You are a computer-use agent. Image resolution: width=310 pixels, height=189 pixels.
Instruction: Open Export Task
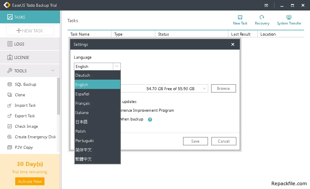point(25,116)
